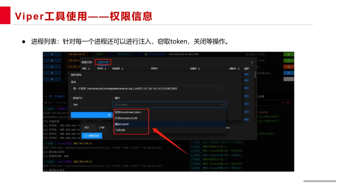The width and height of the screenshot is (337, 189).
Task: Click the blue execute button under PID field
Action: (92, 115)
